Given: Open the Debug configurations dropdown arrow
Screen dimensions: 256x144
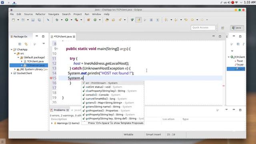Looking at the screenshot, I should [x=62, y=20].
